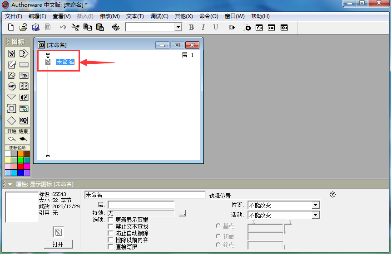Click the Copy toolbar icon
391x254 pixels.
[x=88, y=27]
